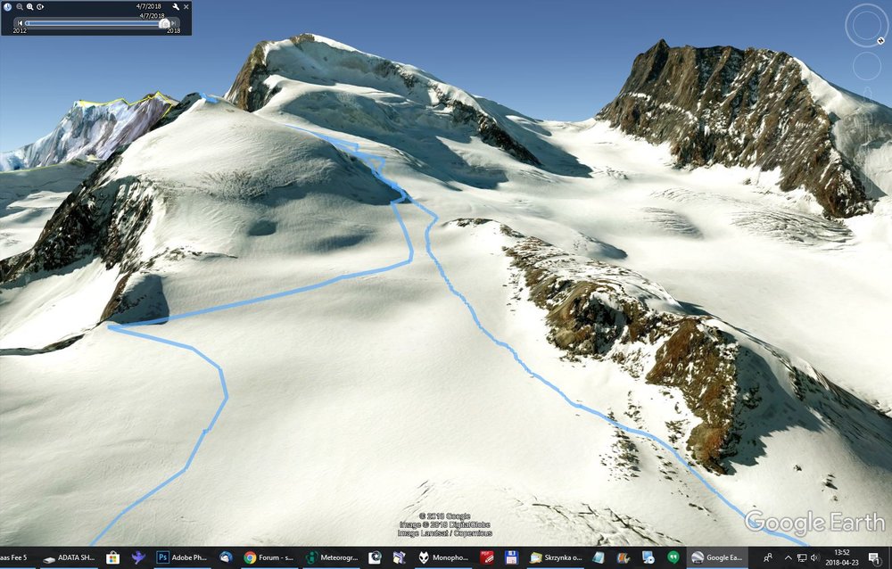Open Microsoft Store from taskbar
This screenshot has height=569, width=892.
[x=112, y=557]
